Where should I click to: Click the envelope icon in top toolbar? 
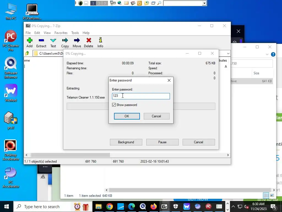pyautogui.click(x=126, y=3)
